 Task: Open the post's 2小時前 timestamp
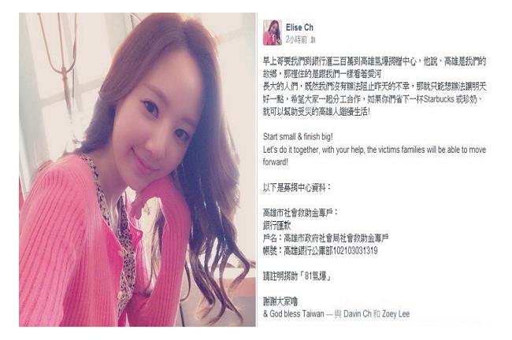coord(296,40)
